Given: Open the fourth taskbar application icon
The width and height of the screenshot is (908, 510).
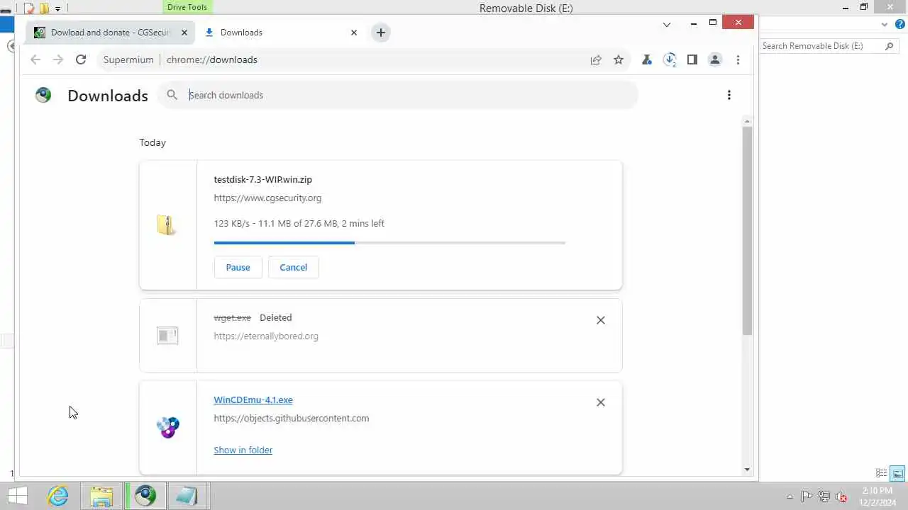Looking at the screenshot, I should point(187,496).
